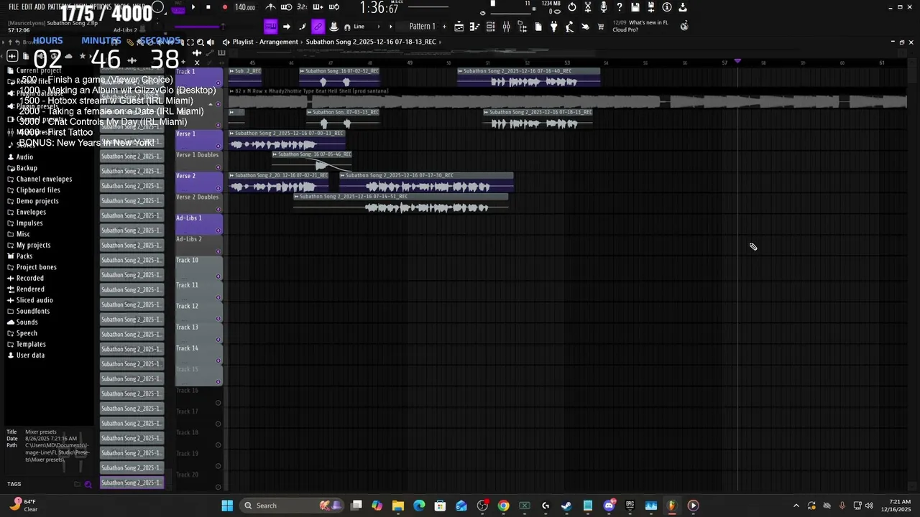The image size is (920, 517).
Task: Click the export download icon
Action: click(x=683, y=7)
